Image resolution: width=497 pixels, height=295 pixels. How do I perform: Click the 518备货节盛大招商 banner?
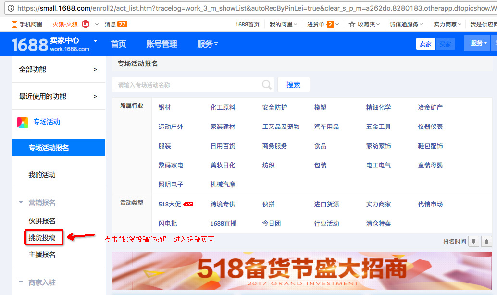click(303, 271)
